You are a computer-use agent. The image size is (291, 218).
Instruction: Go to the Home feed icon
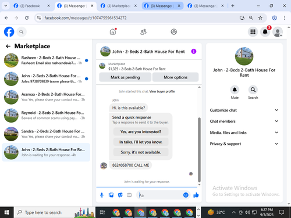click(113, 31)
